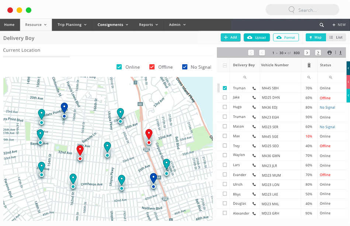Click phone icon for Max
Viewport: 350px width, 226px height.
click(x=254, y=136)
